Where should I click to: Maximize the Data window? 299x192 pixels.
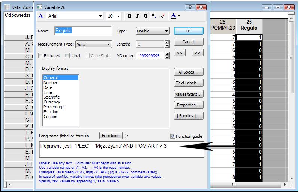coord(278,7)
